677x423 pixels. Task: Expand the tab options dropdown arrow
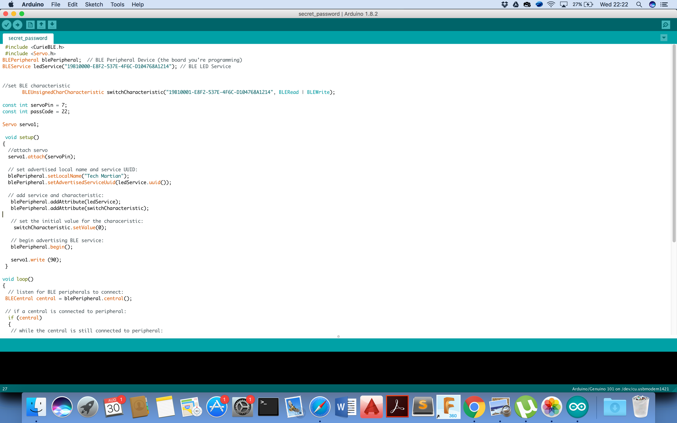664,38
